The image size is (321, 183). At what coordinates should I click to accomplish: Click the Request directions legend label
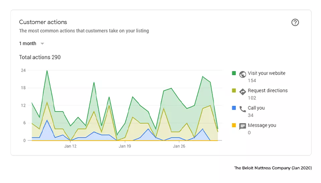pyautogui.click(x=268, y=91)
